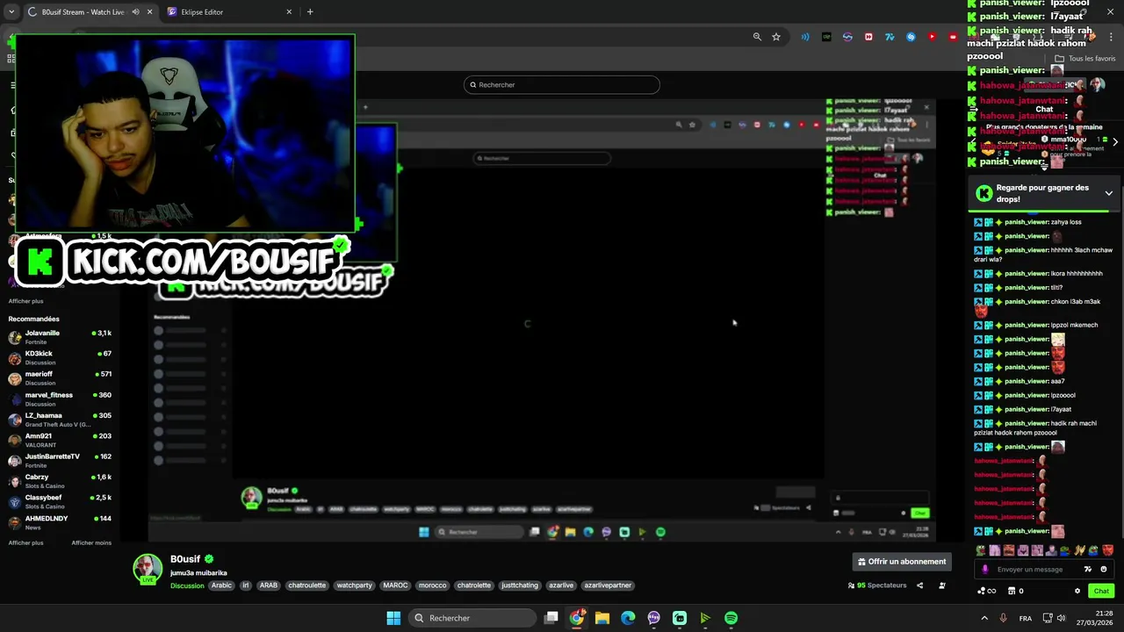Bookmark this page with the star icon
This screenshot has height=632, width=1124.
776,37
